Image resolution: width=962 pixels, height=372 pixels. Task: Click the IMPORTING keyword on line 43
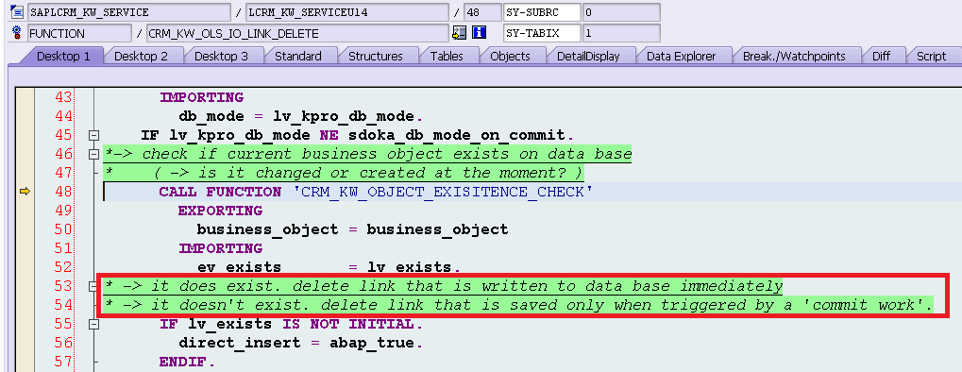pyautogui.click(x=202, y=97)
